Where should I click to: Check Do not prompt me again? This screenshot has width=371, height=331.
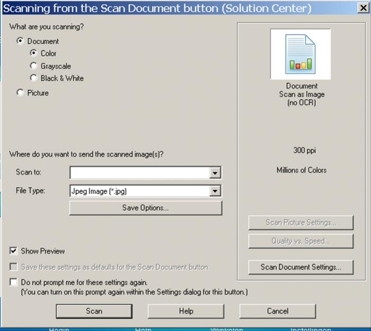pos(13,282)
